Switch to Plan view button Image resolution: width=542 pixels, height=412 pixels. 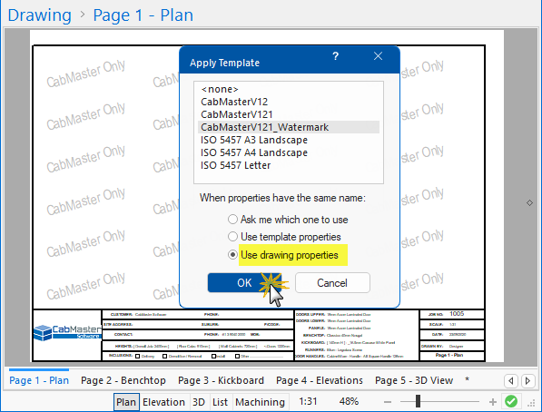pos(126,402)
